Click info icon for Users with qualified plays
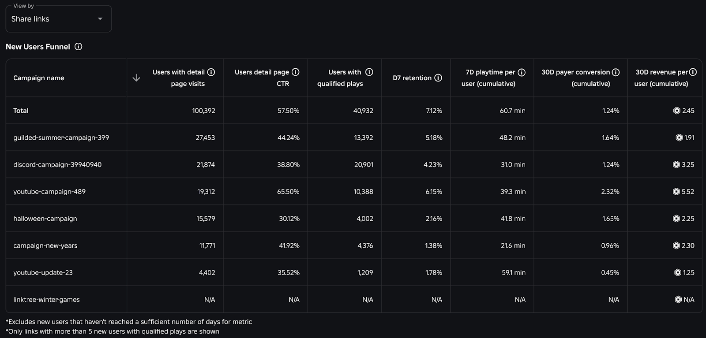 point(369,72)
